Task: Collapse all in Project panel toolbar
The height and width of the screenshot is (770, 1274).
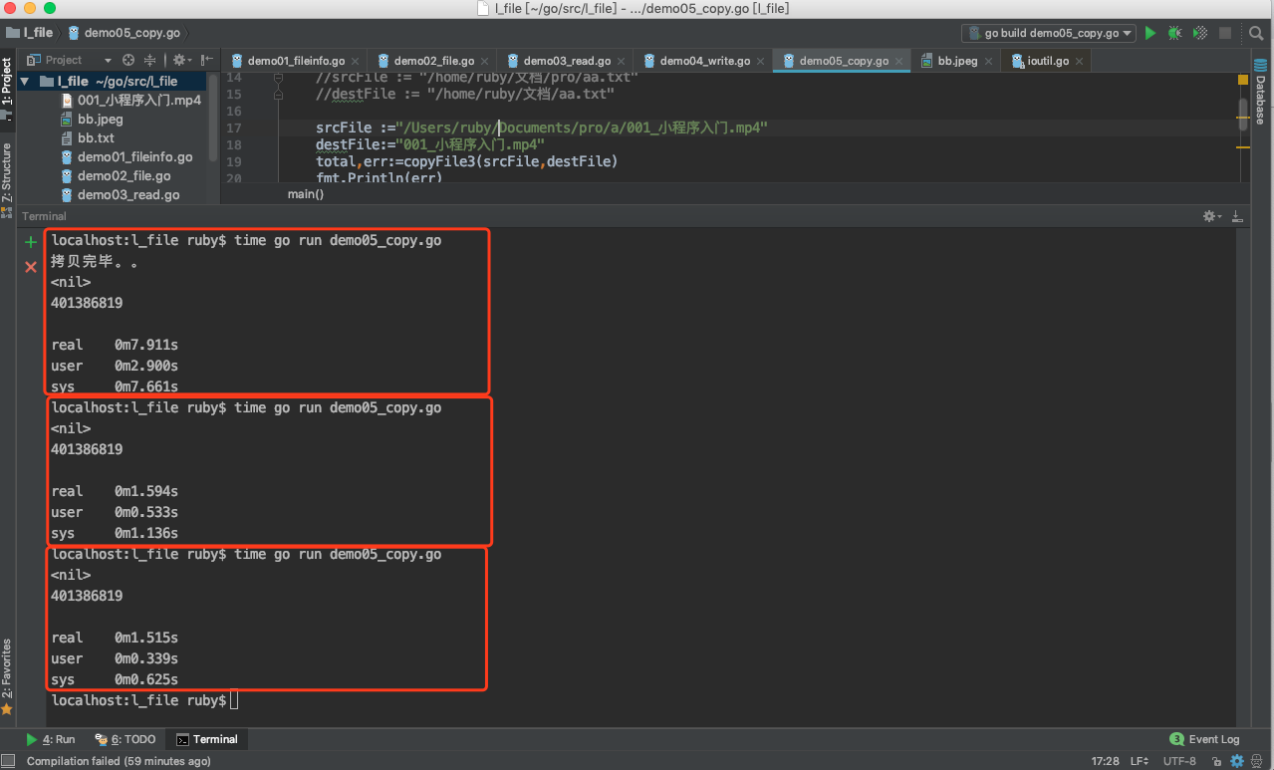Action: pyautogui.click(x=150, y=60)
